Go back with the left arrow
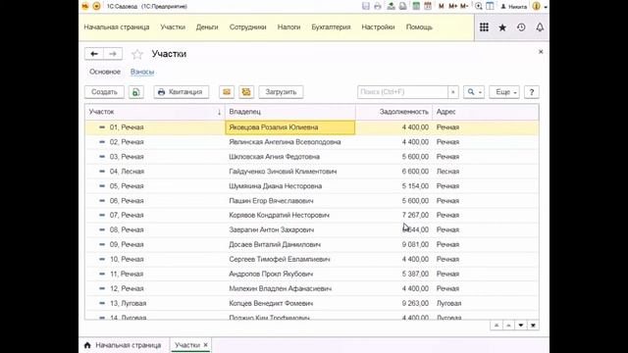 [94, 54]
